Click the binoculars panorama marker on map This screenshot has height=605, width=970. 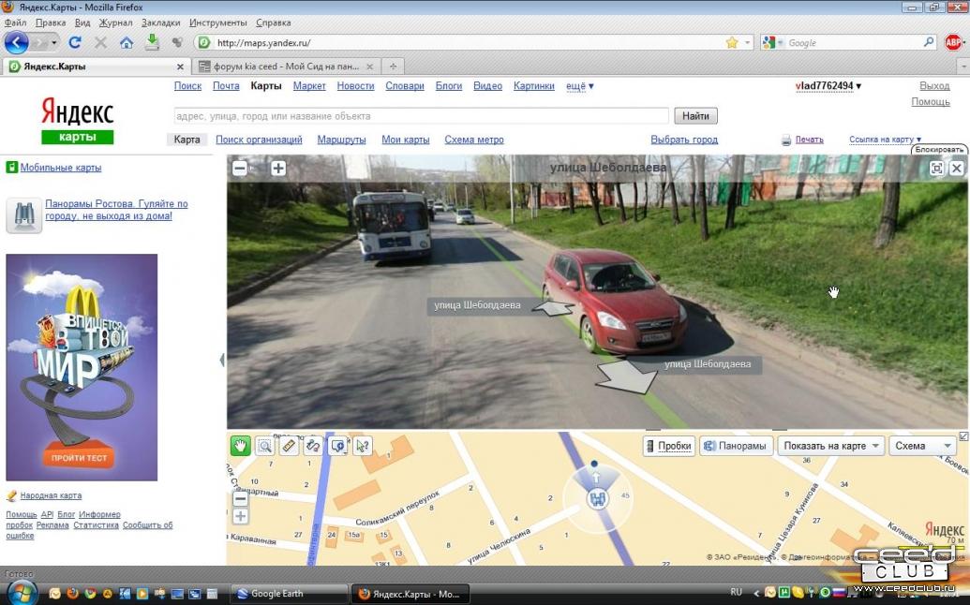pyautogui.click(x=597, y=499)
